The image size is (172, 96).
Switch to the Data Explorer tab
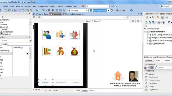pos(167,61)
